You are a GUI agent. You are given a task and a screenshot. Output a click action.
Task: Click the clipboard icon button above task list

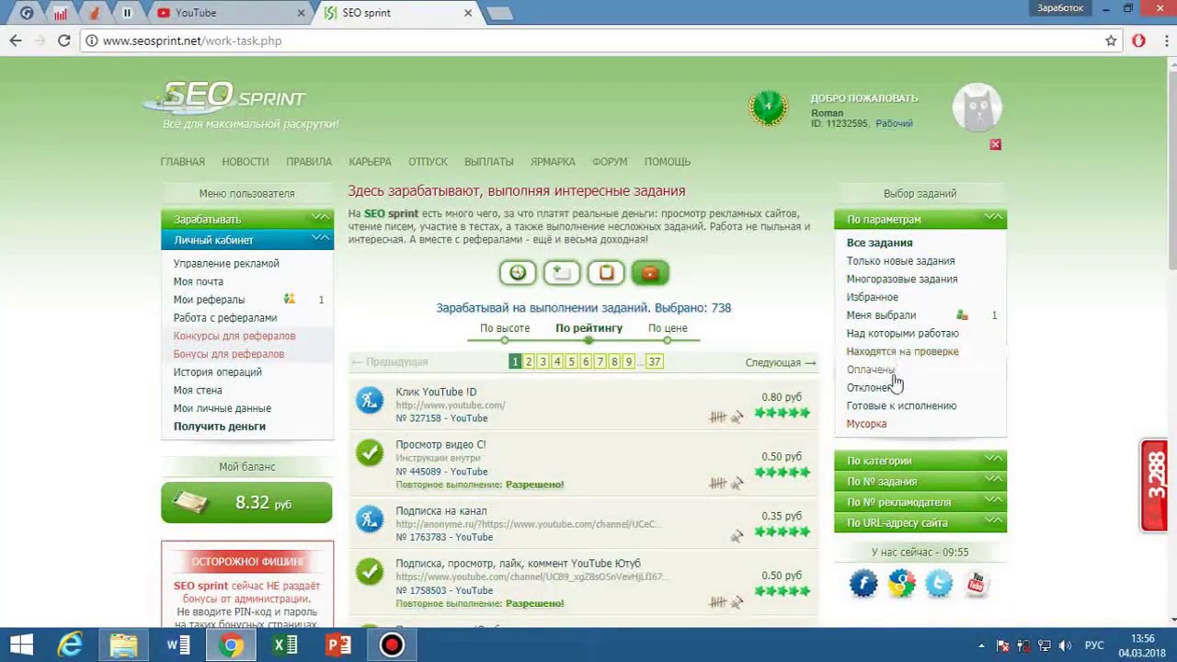[x=606, y=273]
